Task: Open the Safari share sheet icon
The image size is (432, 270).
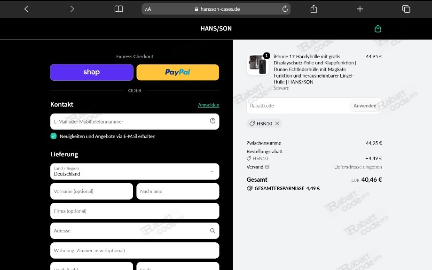Action: (x=314, y=9)
